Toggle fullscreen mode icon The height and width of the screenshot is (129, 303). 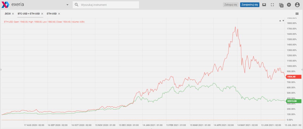click(272, 5)
